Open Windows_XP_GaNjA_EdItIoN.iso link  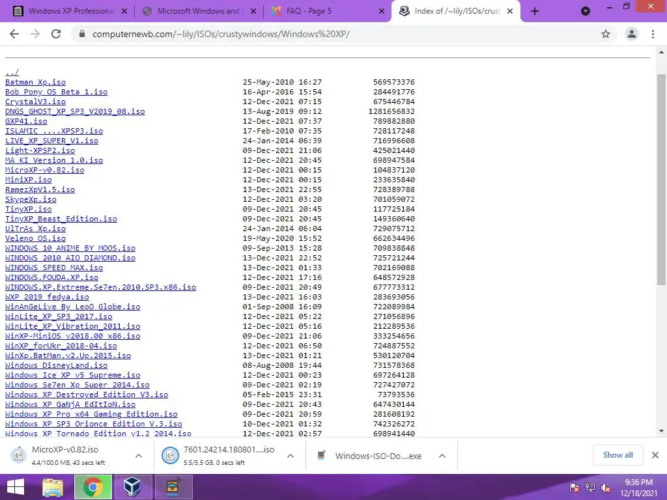pyautogui.click(x=70, y=405)
